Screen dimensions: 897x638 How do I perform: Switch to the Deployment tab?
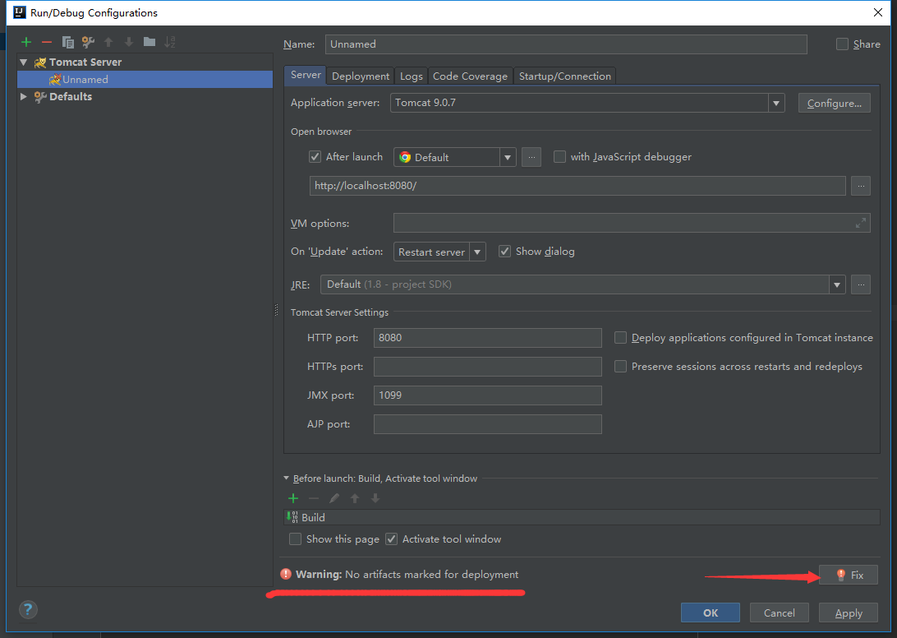(361, 76)
